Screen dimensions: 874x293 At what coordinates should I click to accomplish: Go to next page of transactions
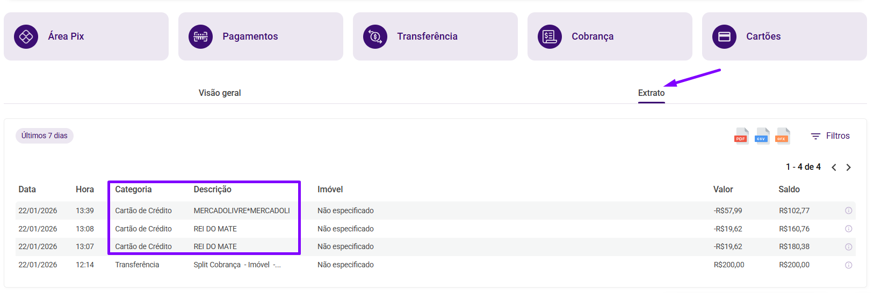(x=849, y=168)
